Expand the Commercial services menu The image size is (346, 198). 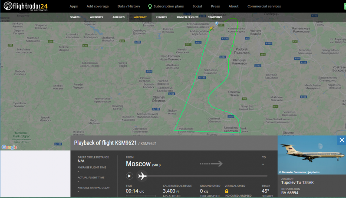[x=264, y=7]
